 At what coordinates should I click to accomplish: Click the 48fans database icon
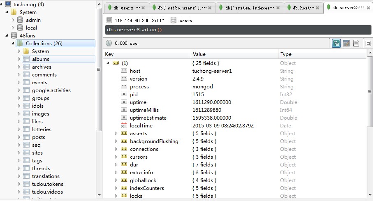pos(14,35)
